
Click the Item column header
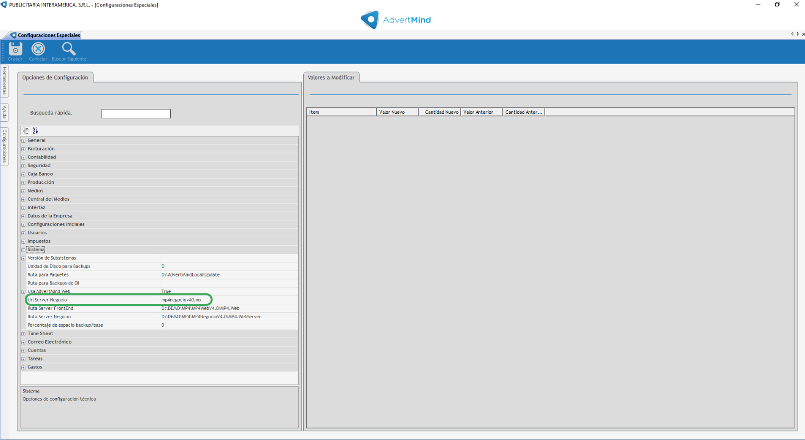pos(342,112)
